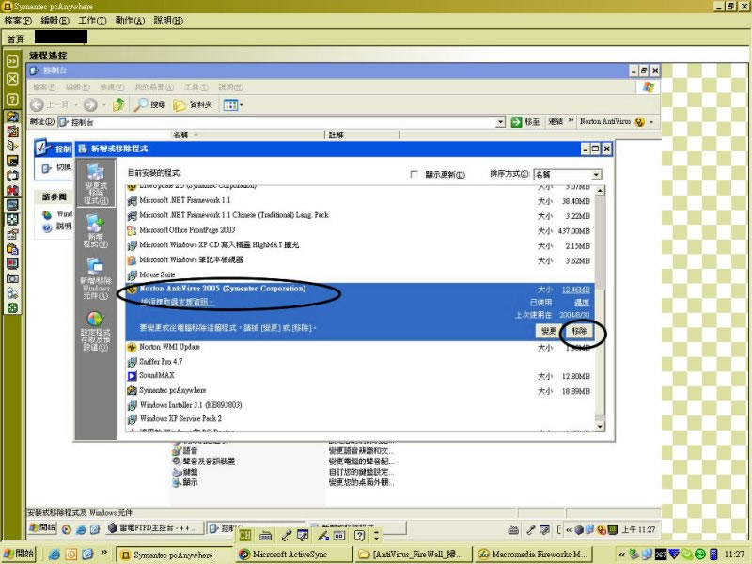The height and width of the screenshot is (564, 752).
Task: Open 搜尋 search in the Control Panel toolbar
Action: (x=149, y=104)
